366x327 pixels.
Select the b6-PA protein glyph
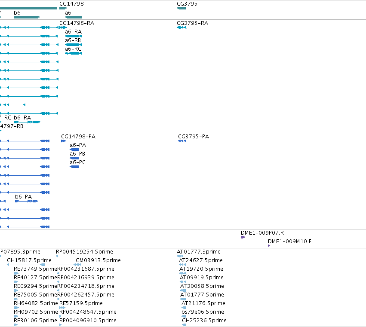26,201
